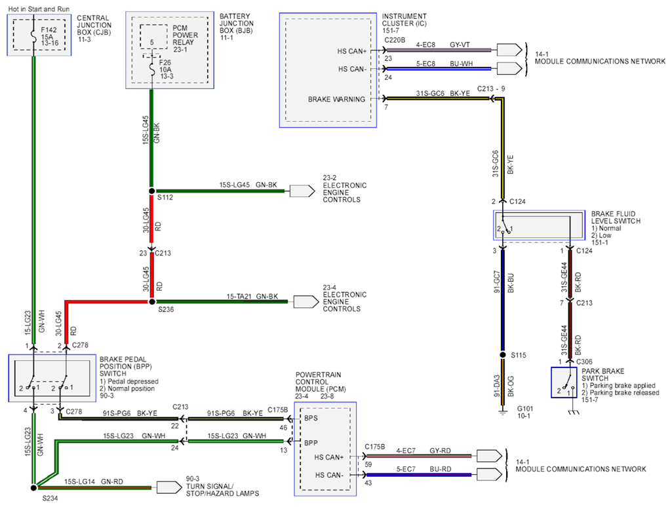Select the PCM Power Relay dashed box
672x507 pixels.
(x=153, y=37)
